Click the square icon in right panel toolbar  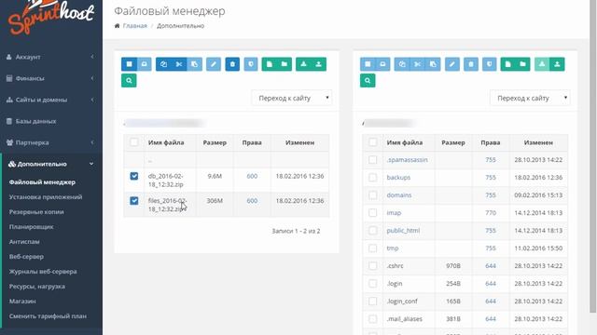click(x=368, y=64)
